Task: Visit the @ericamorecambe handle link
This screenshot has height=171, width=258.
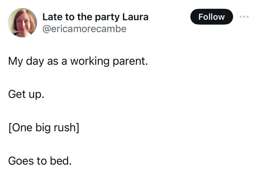Action: point(84,29)
